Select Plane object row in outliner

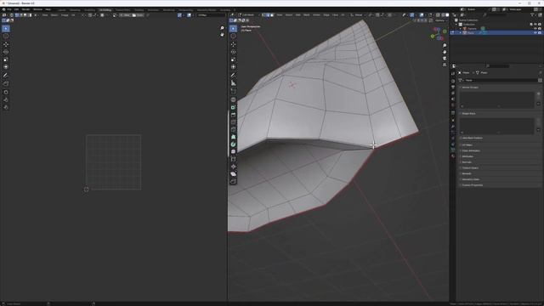[x=496, y=32]
